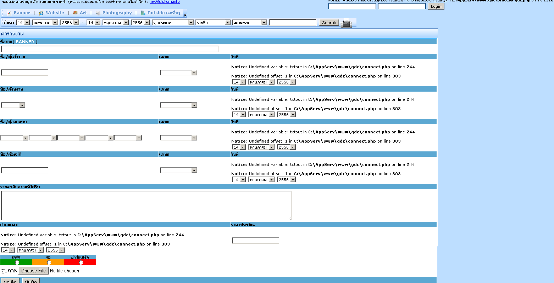Expand the รายชื่อ name list dropdown
Screen dimensions: 554x283
pyautogui.click(x=213, y=23)
